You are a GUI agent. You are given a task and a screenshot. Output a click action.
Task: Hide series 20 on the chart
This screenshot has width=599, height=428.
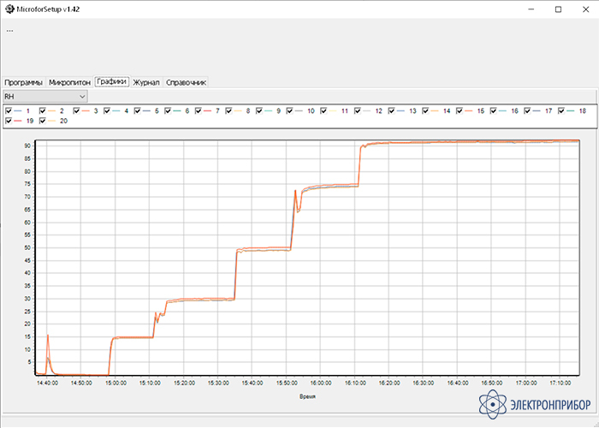coord(42,122)
